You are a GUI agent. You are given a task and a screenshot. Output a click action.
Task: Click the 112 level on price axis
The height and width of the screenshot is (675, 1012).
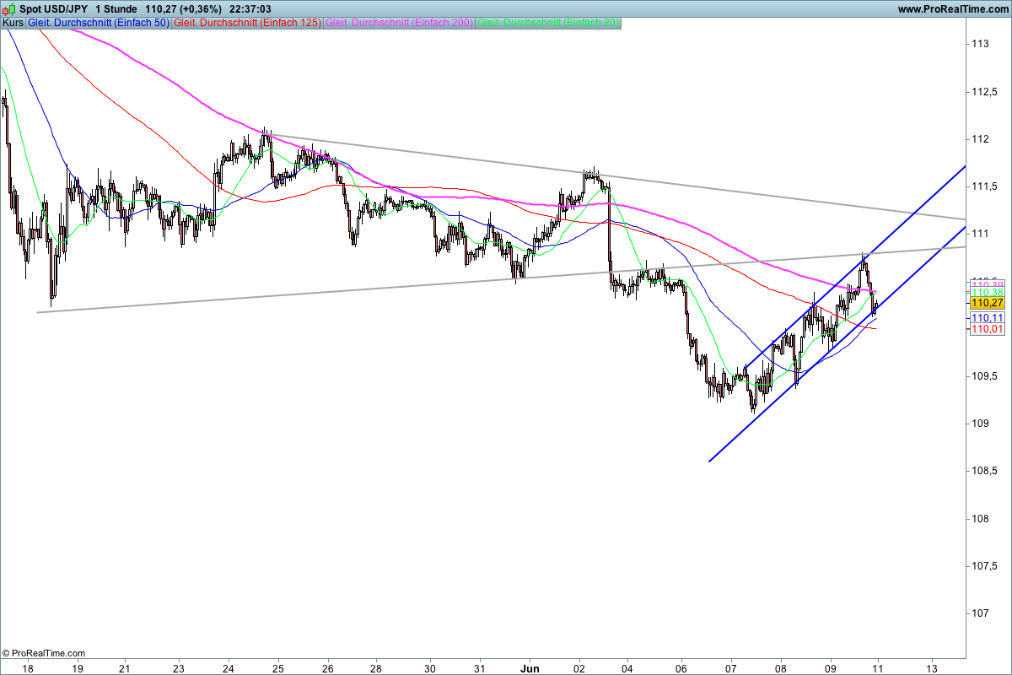coord(979,138)
